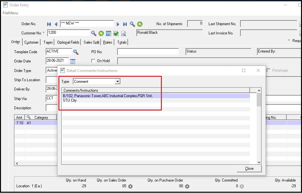
Task: Open the Order Date calendar picker
Action: tap(72, 61)
